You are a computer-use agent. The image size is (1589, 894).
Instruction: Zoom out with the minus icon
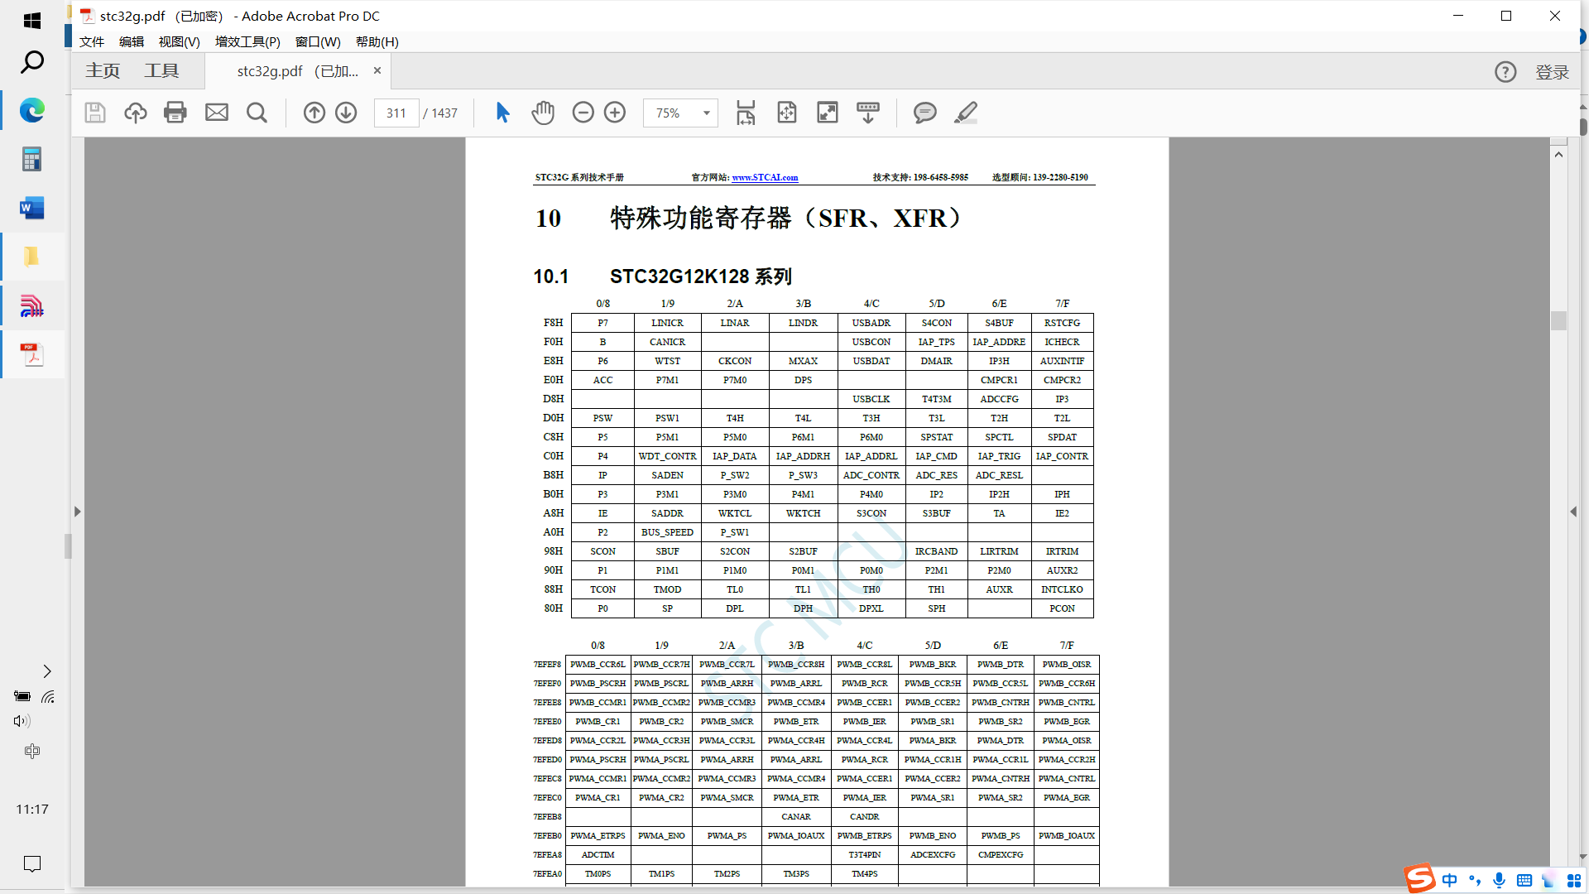click(583, 113)
